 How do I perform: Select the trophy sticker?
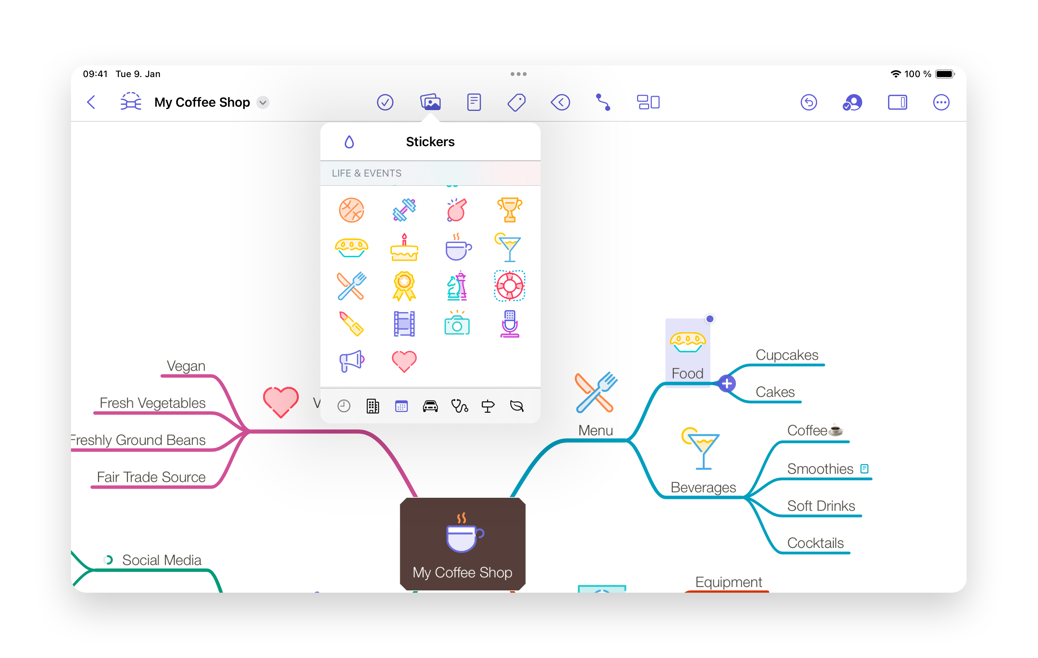509,210
